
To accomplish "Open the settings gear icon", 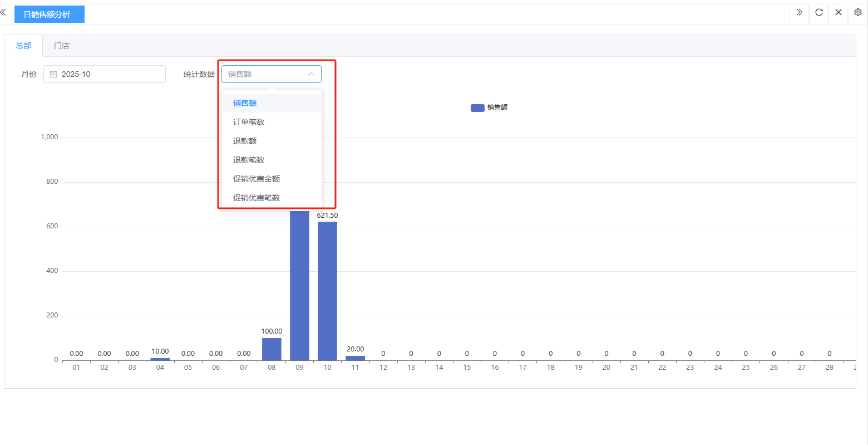I will pyautogui.click(x=857, y=12).
